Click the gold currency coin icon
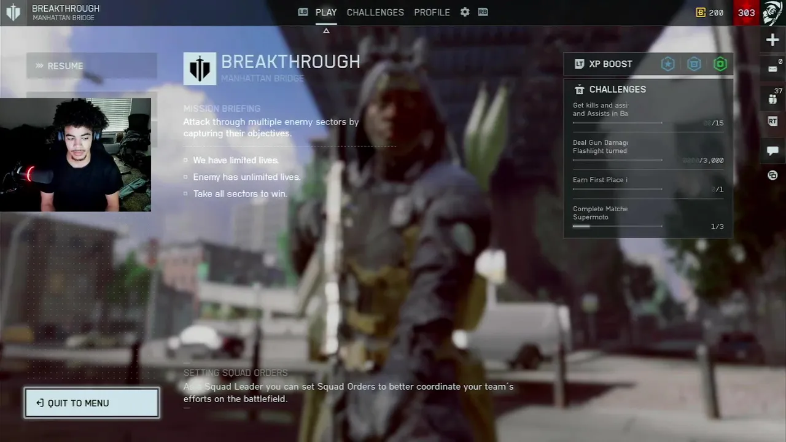Image resolution: width=786 pixels, height=442 pixels. pyautogui.click(x=701, y=12)
